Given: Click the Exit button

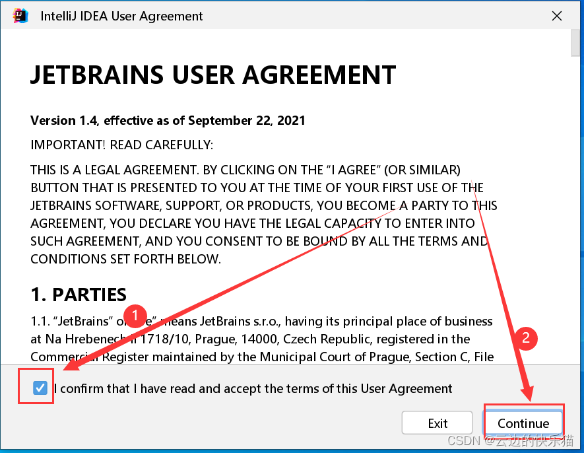Looking at the screenshot, I should (438, 423).
